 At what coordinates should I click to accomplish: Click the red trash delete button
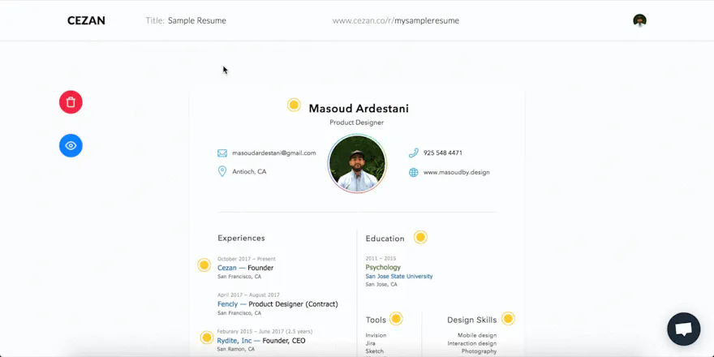(71, 102)
